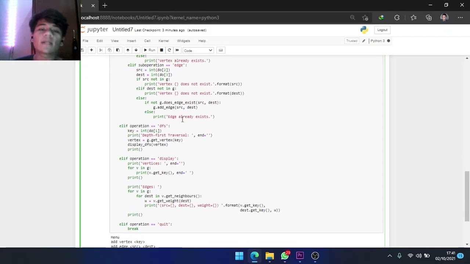Image resolution: width=470 pixels, height=264 pixels.
Task: Rename notebook by clicking Untitled7 title
Action: tap(123, 30)
